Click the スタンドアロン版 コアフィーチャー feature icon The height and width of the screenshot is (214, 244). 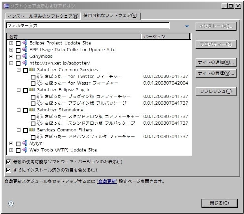40,116
